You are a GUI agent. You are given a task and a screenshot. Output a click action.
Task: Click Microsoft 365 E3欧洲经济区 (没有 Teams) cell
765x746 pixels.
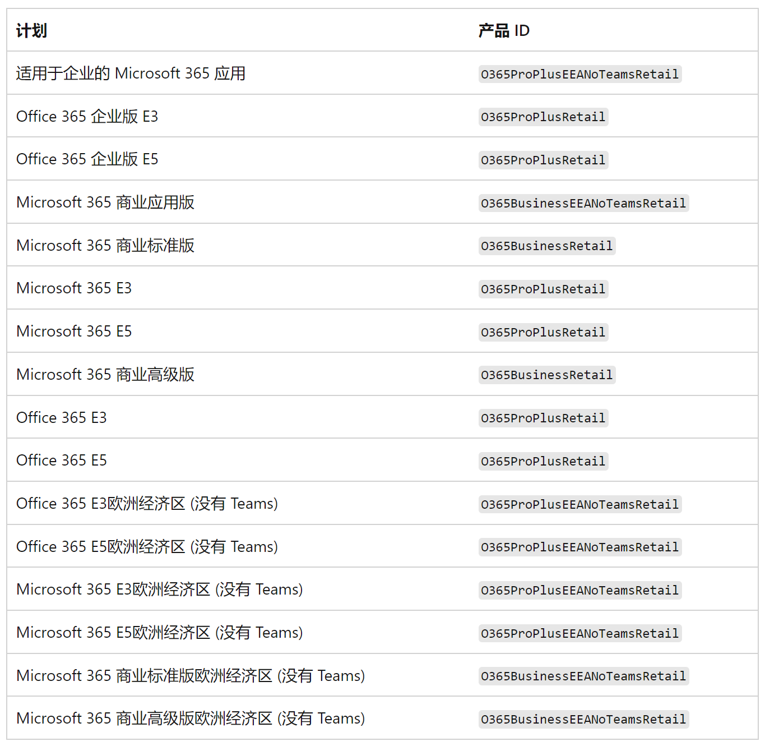[x=160, y=590]
